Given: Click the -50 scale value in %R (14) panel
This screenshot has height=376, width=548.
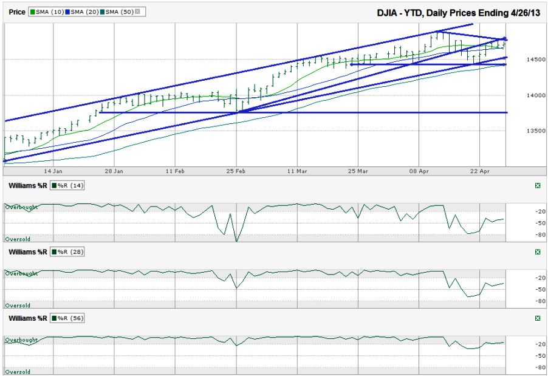Looking at the screenshot, I should (x=540, y=223).
